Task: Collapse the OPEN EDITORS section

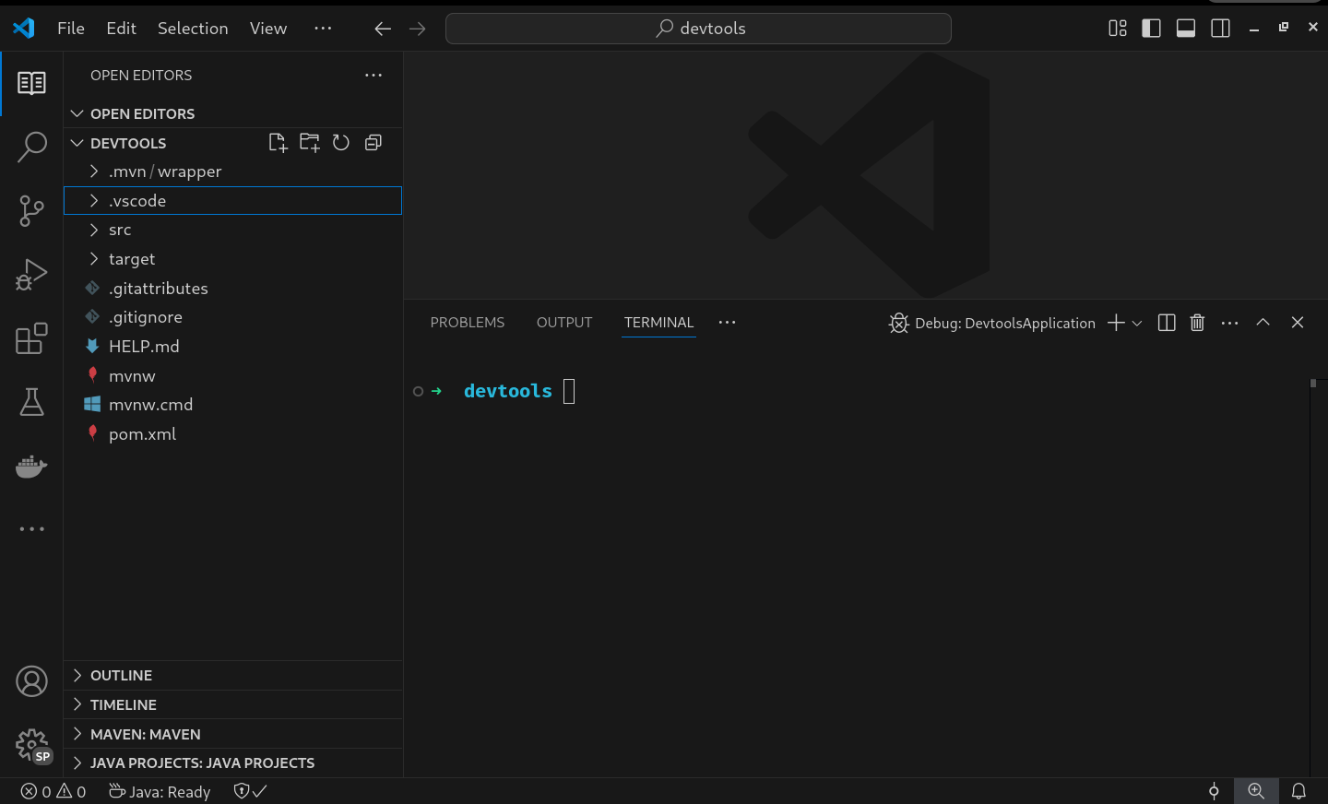Action: [x=232, y=113]
